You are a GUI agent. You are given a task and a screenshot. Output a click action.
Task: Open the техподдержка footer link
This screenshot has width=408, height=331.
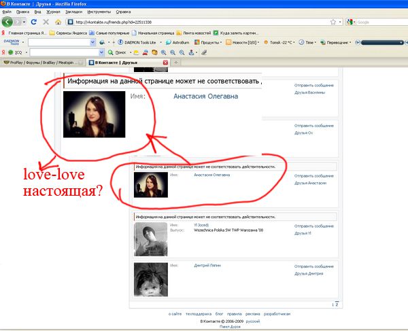(199, 314)
